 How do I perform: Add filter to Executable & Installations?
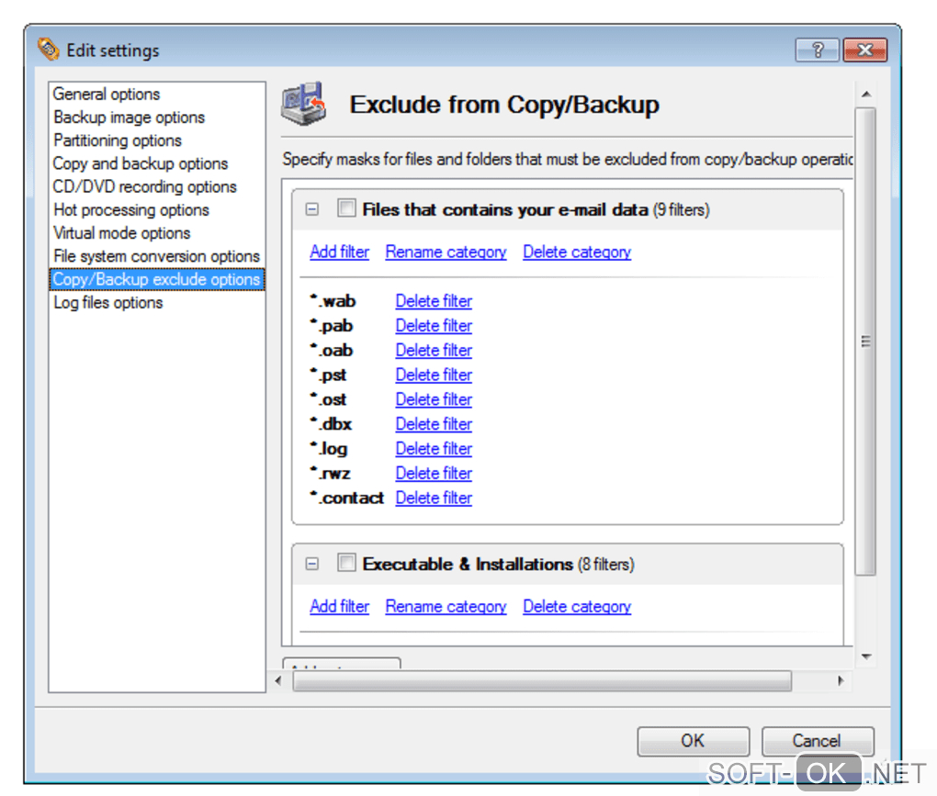339,607
